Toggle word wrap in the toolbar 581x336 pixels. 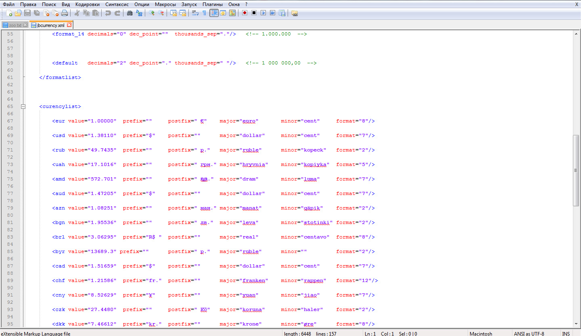(x=195, y=13)
